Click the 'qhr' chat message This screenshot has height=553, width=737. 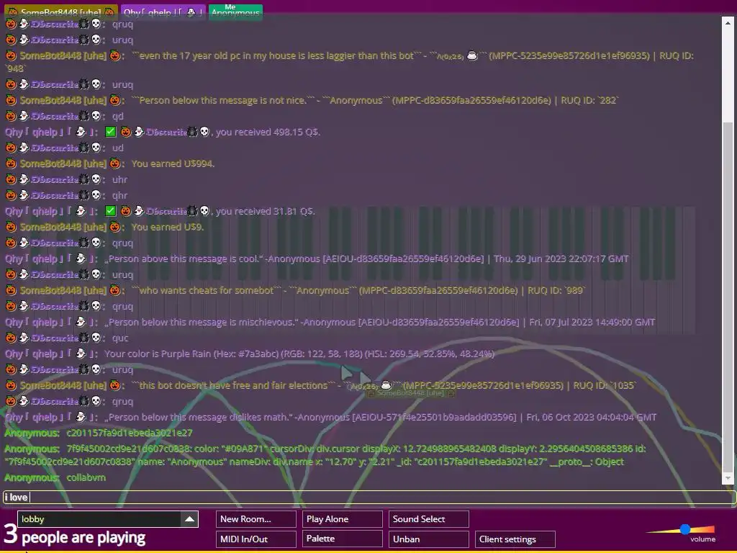(x=120, y=195)
